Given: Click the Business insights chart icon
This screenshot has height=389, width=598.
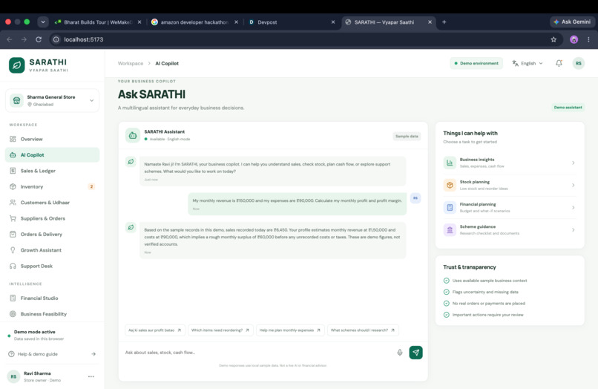Looking at the screenshot, I should 450,163.
